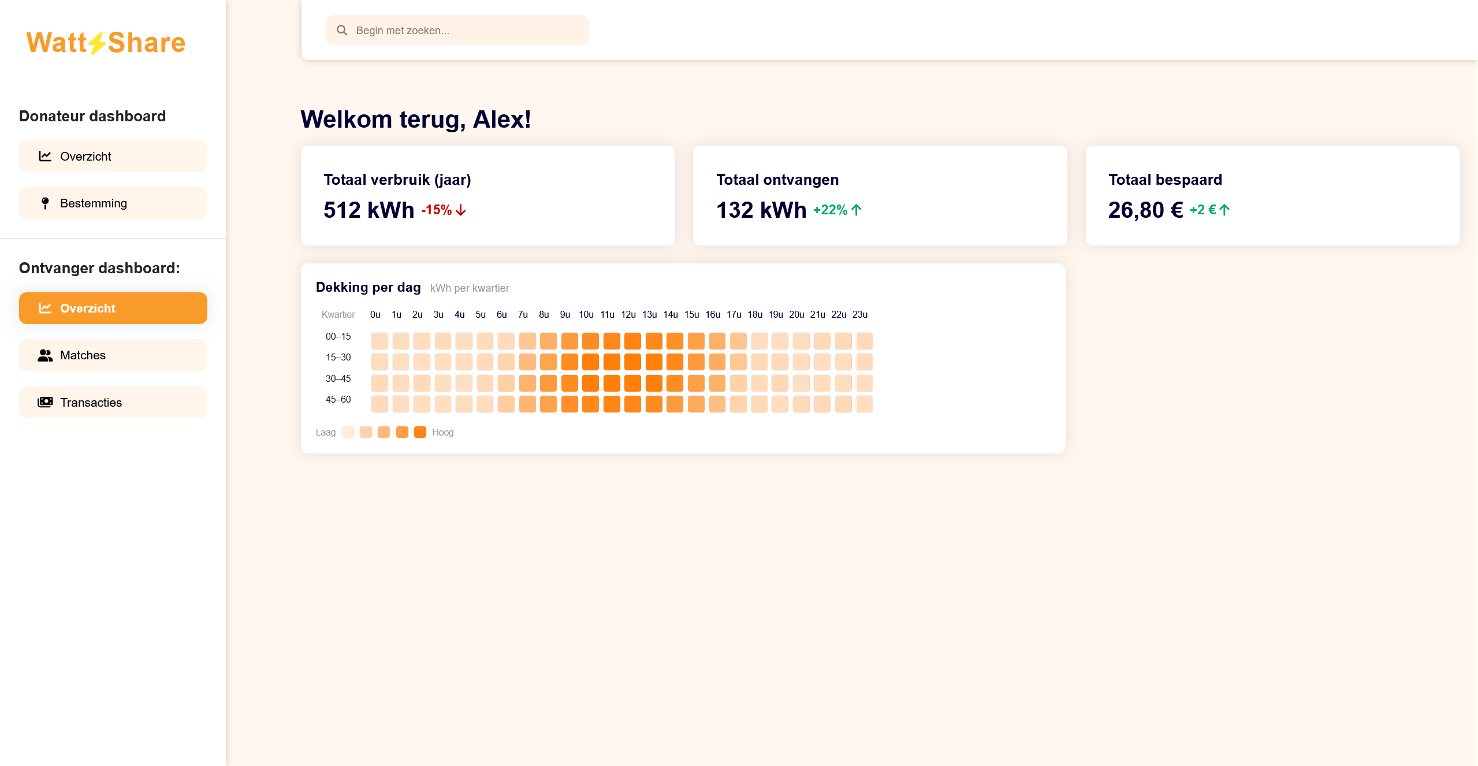Select the highlighted Ontvanger Overzicht tab
The image size is (1478, 766).
(113, 308)
